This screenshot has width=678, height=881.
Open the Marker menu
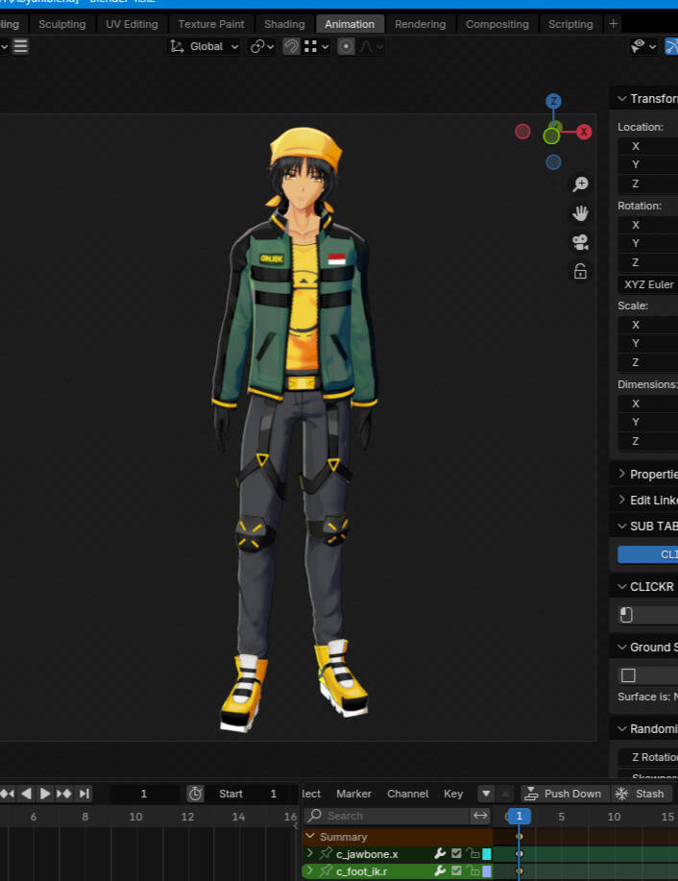tap(353, 794)
